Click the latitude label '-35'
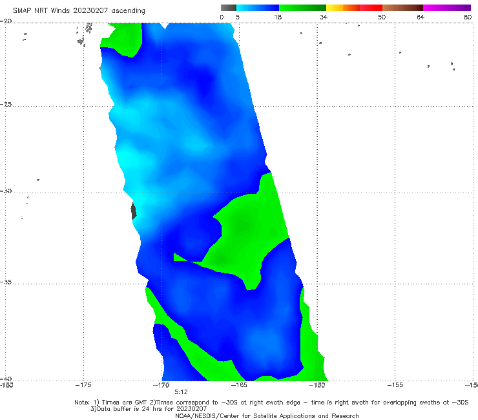 [x=6, y=282]
